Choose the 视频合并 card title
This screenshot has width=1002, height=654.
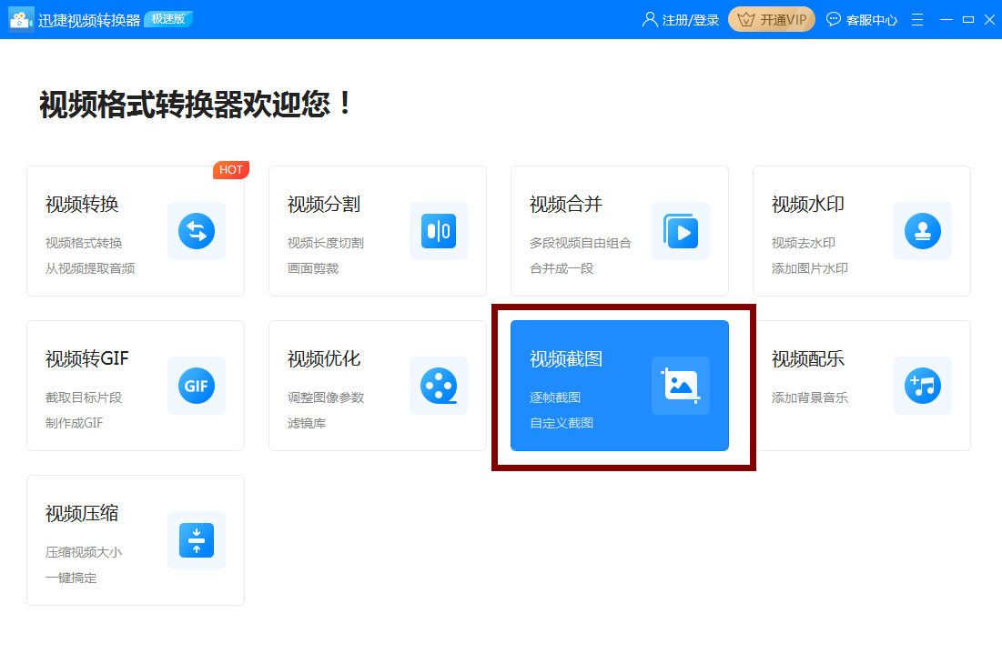(x=566, y=205)
